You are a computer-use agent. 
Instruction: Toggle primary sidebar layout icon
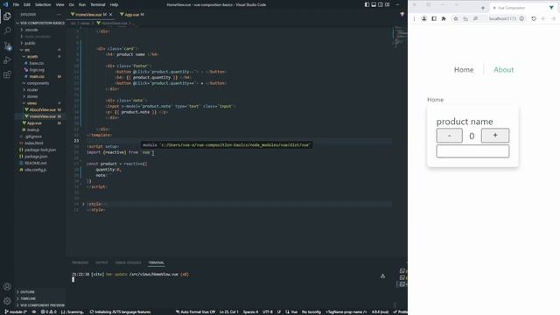click(367, 4)
